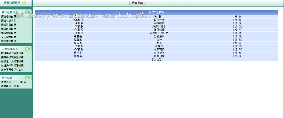Screen dimensions: 284x118
Task: Open 录入学生信息 in the sidebar
Action: point(9,37)
